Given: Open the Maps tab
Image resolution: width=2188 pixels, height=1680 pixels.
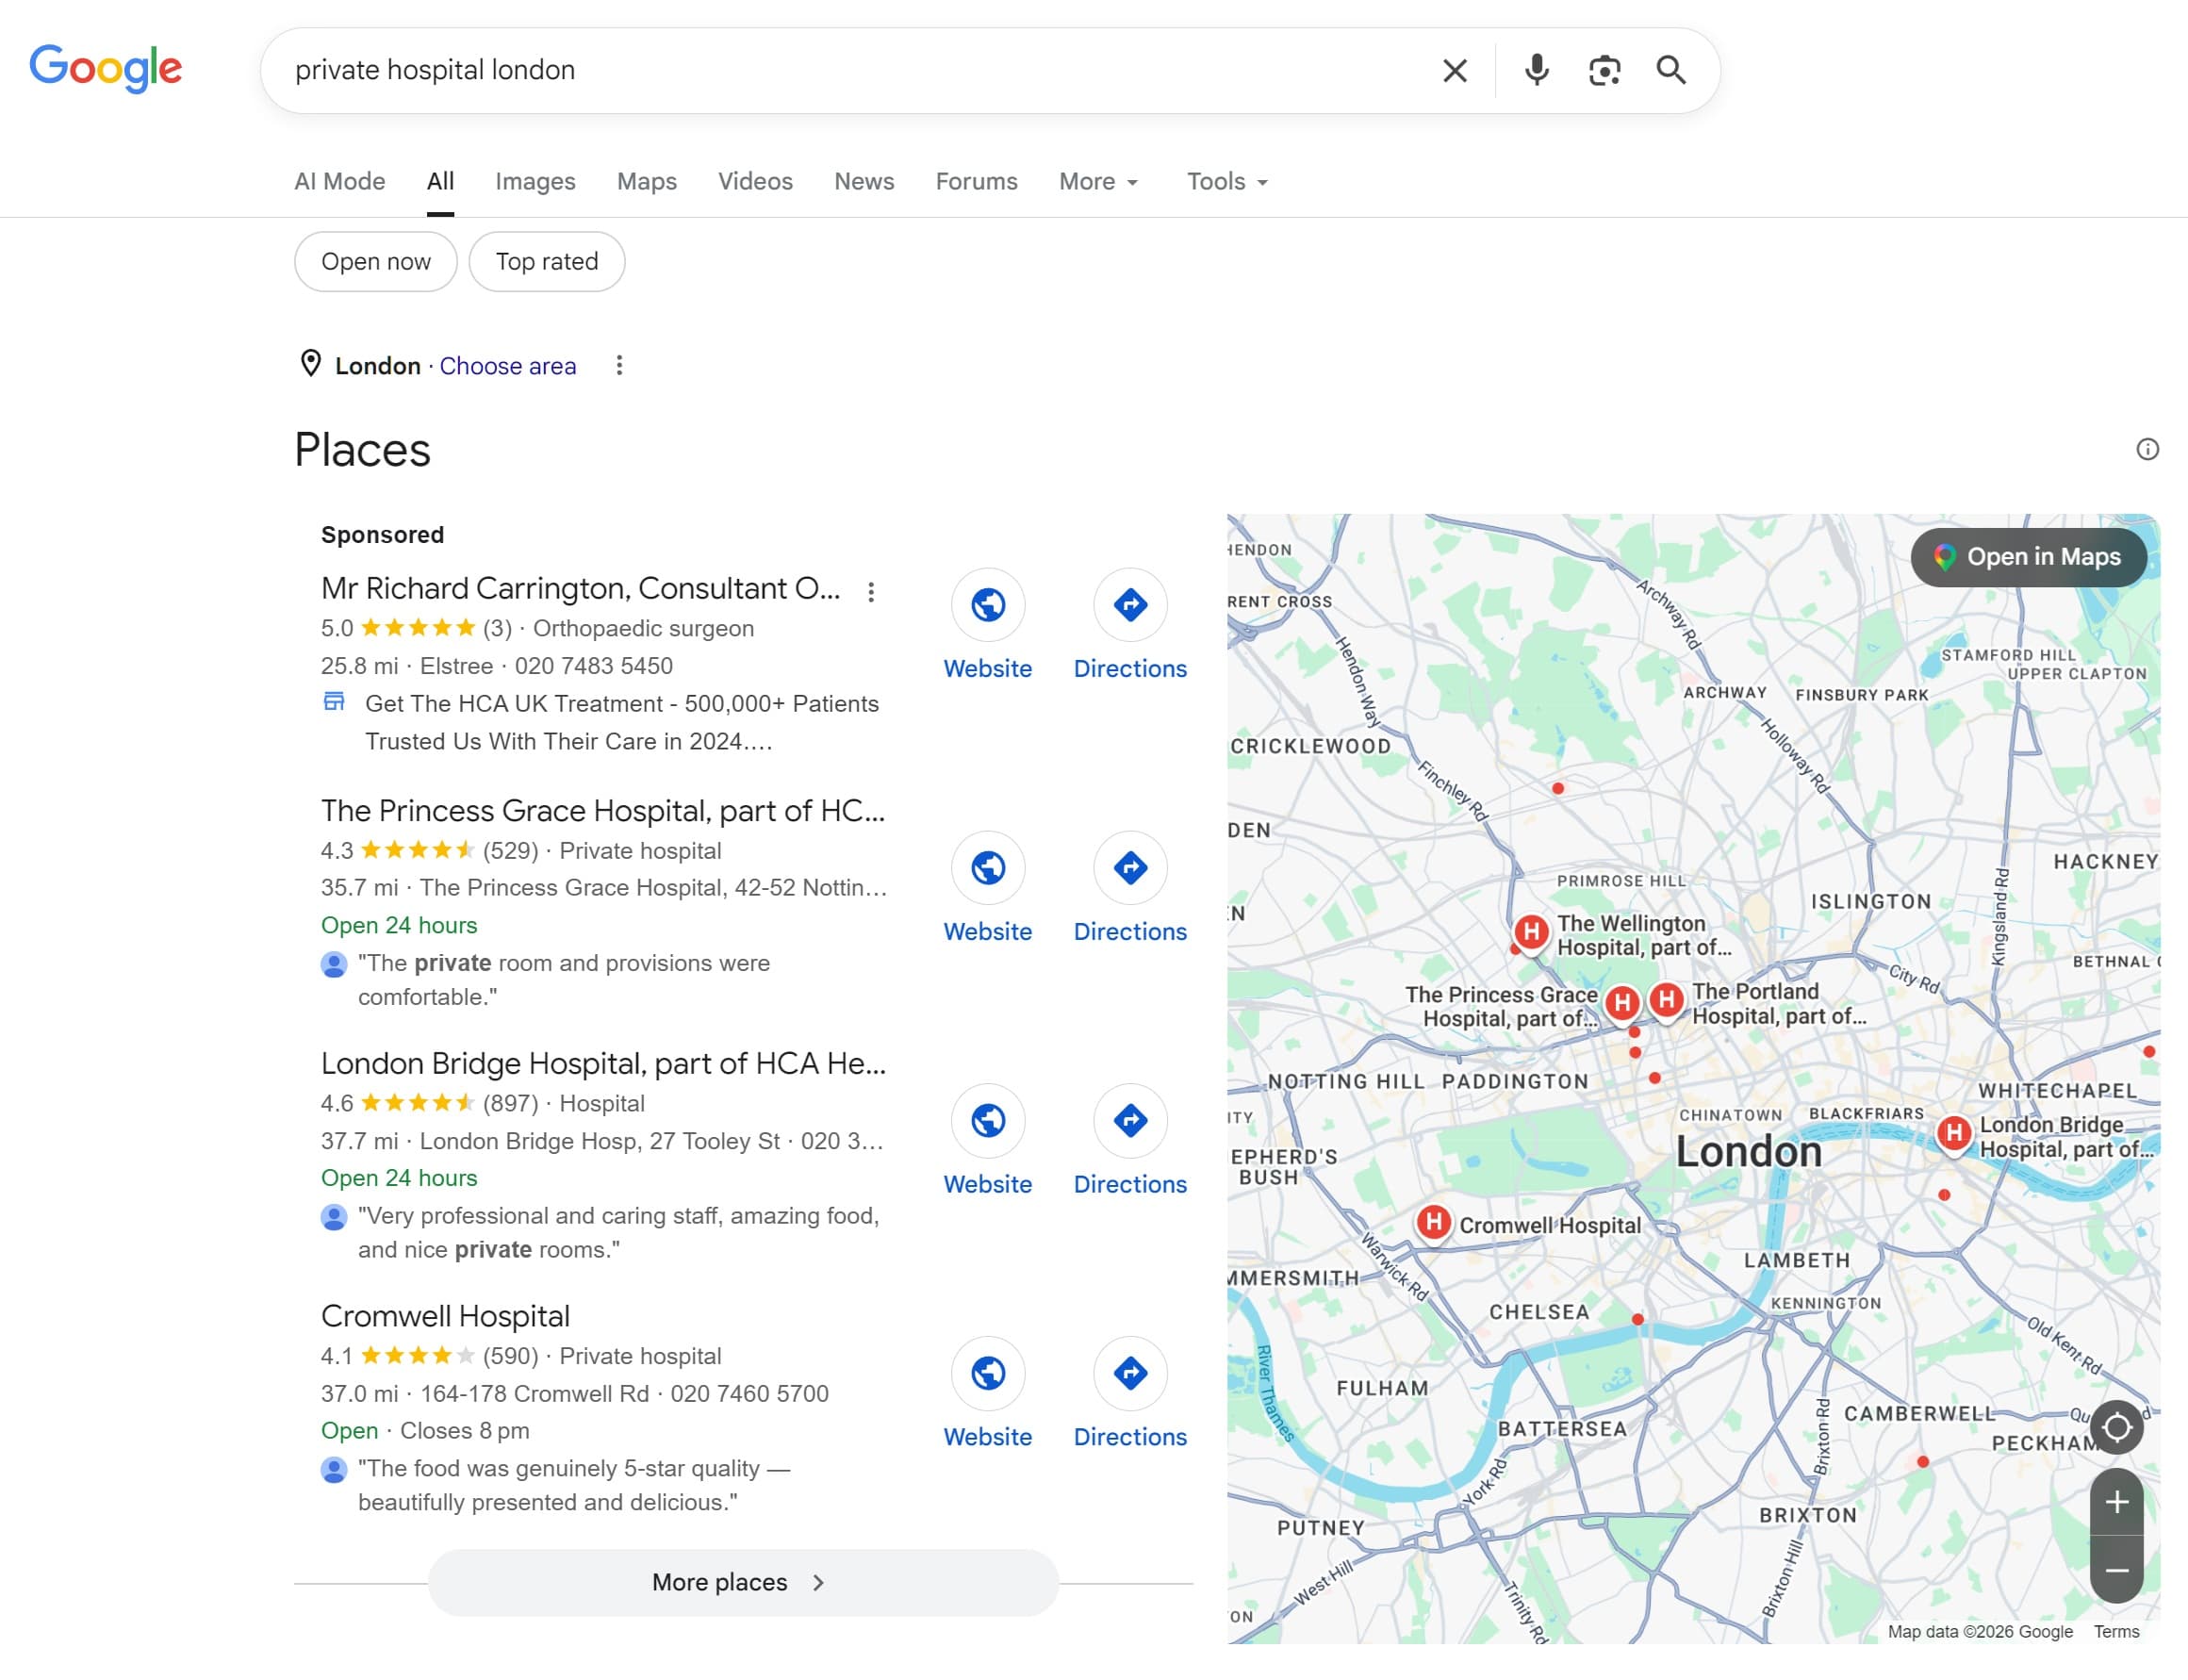Looking at the screenshot, I should (647, 181).
